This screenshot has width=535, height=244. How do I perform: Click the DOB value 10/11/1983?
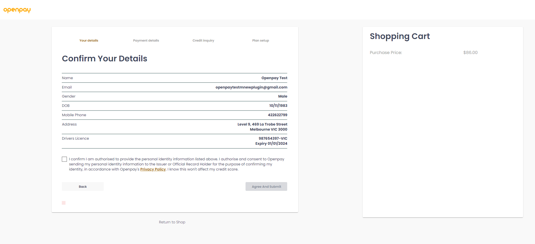click(x=278, y=106)
